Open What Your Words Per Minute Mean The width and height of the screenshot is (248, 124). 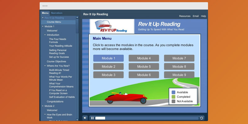click(60, 78)
